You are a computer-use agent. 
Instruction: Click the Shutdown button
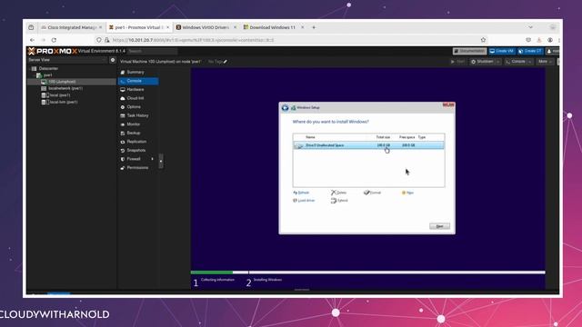click(482, 62)
